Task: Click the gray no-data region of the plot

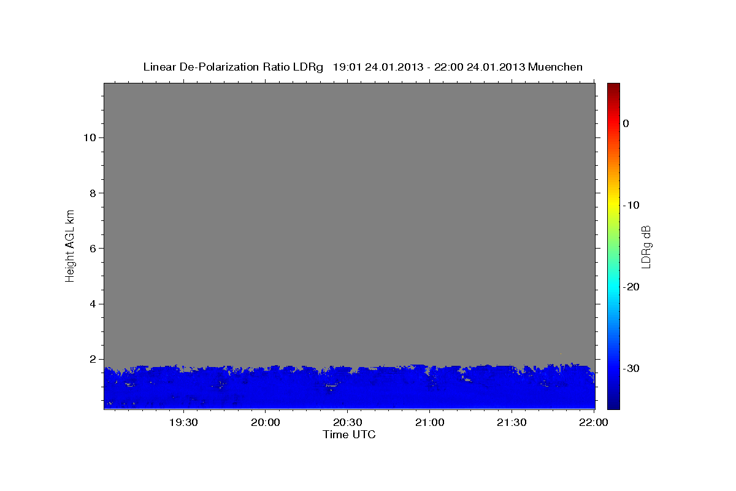Action: click(350, 224)
